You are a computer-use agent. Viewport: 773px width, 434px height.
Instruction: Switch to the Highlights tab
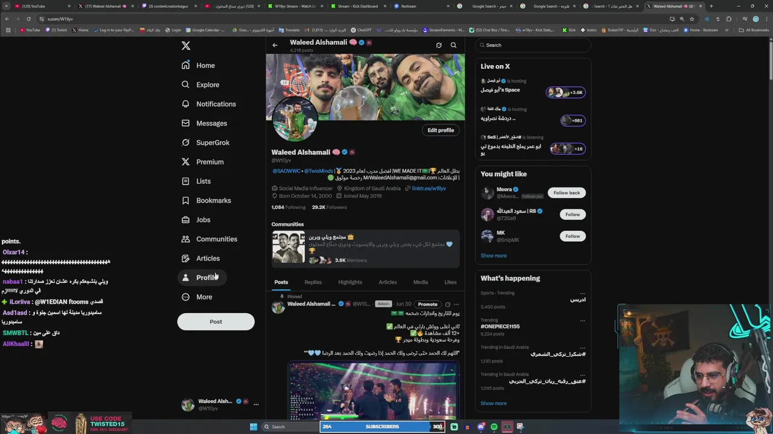(x=350, y=282)
